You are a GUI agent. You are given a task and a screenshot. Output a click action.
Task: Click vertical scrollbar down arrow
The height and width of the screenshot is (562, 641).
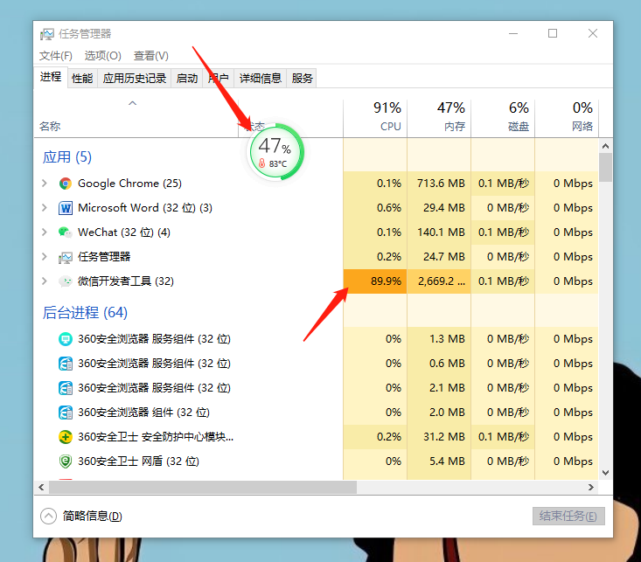pyautogui.click(x=605, y=473)
